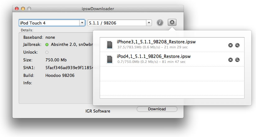Click the empty Unlock status indicator

(x=47, y=52)
